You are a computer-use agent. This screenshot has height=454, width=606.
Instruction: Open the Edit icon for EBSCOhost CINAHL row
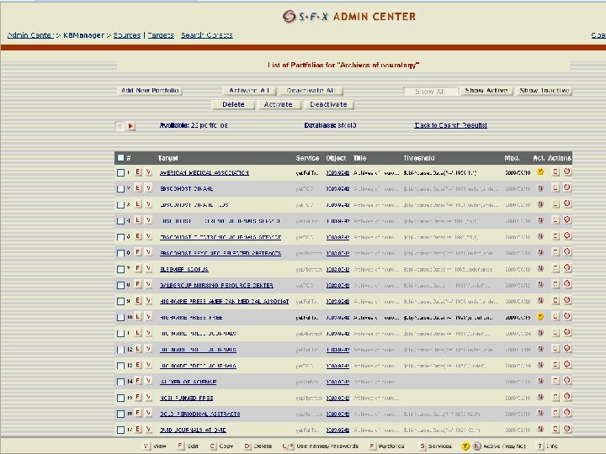[138, 188]
